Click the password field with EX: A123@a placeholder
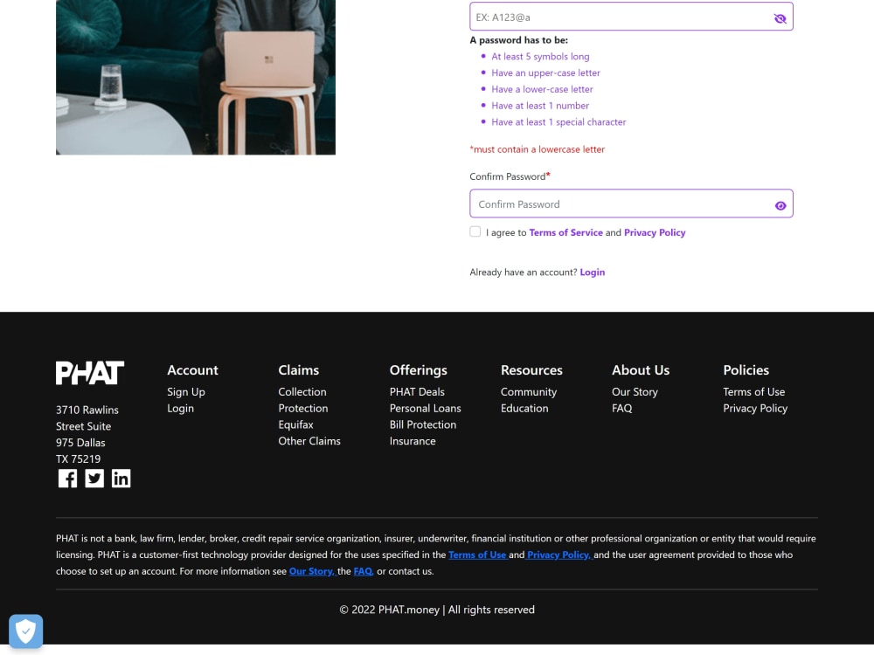This screenshot has width=874, height=655. coord(631,17)
